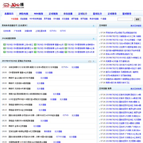
Task: Click green icon beside 浙江vs富邦 match
Action: (x=4, y=52)
